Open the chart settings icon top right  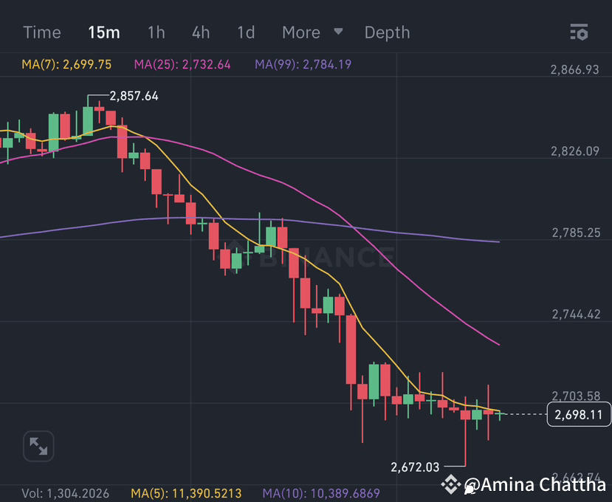pyautogui.click(x=579, y=32)
